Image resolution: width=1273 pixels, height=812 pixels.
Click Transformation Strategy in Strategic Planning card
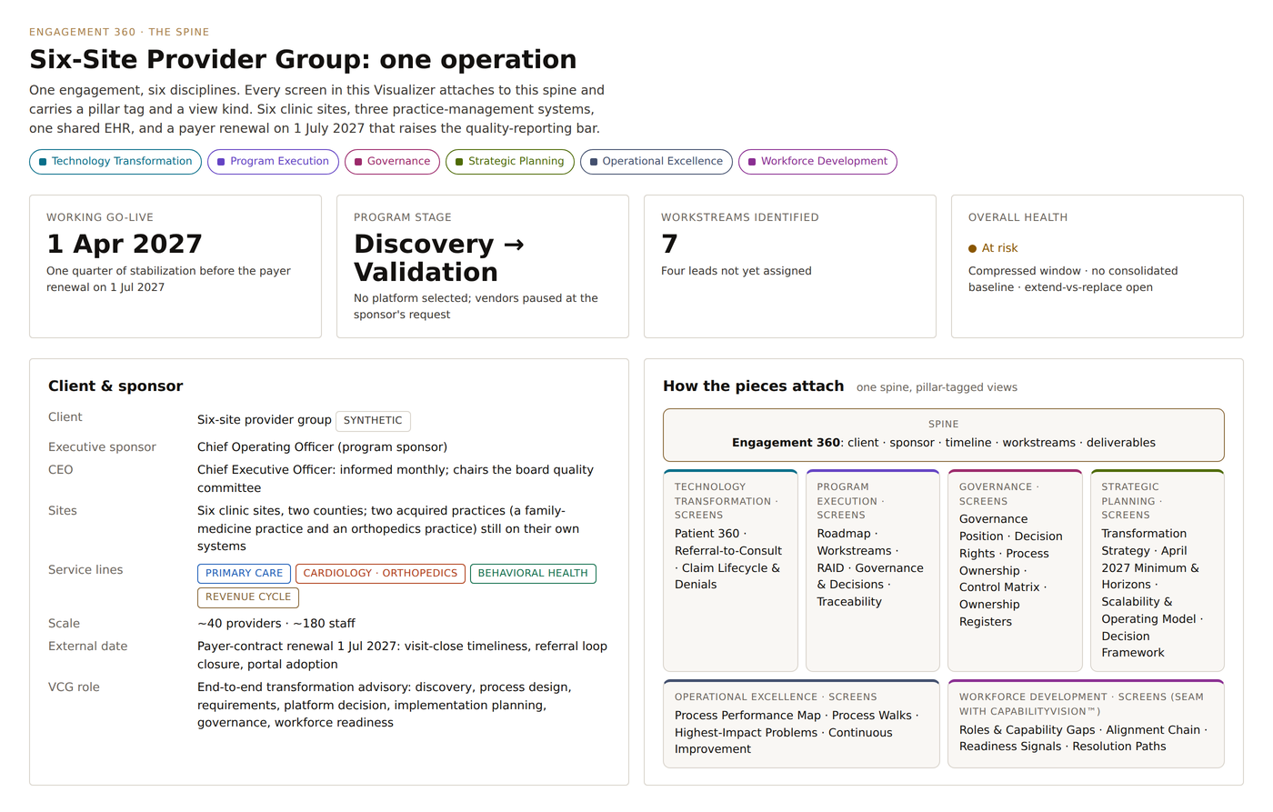pyautogui.click(x=1144, y=542)
